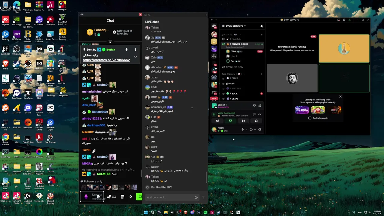Screen dimensions: 384x216
Task: Create a channel in the top voice category
Action: tap(262, 34)
